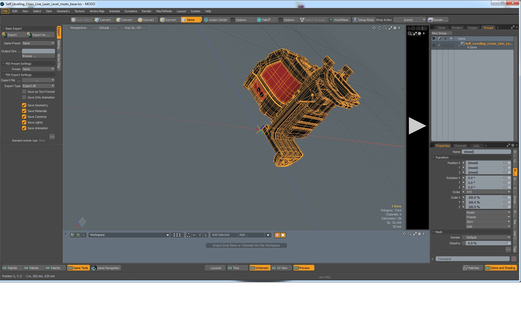
Task: Click the viewport maximize arrows icon
Action: pos(390,28)
